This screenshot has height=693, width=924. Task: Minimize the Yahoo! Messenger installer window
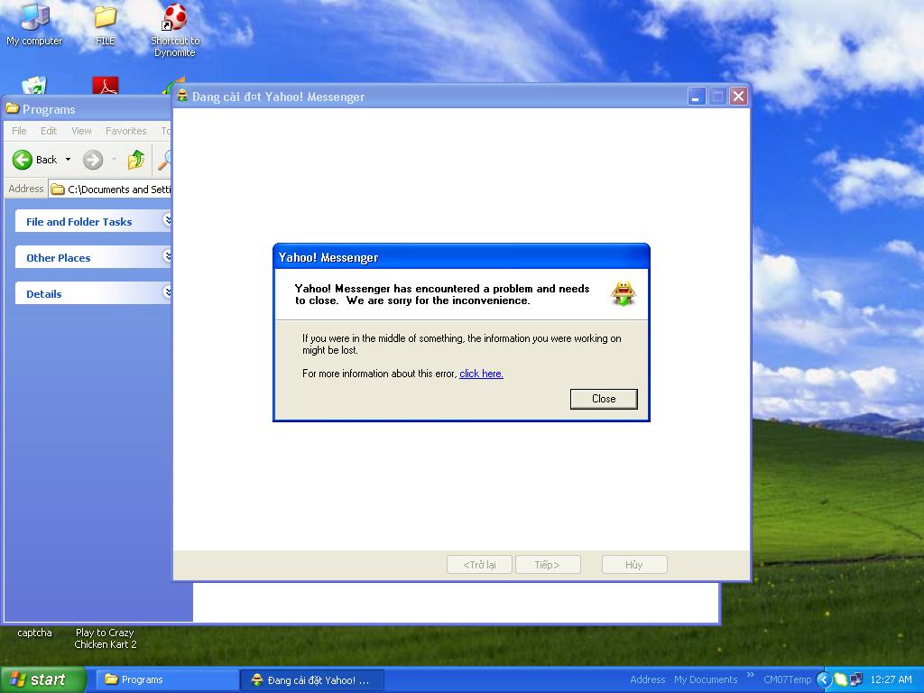tap(697, 96)
